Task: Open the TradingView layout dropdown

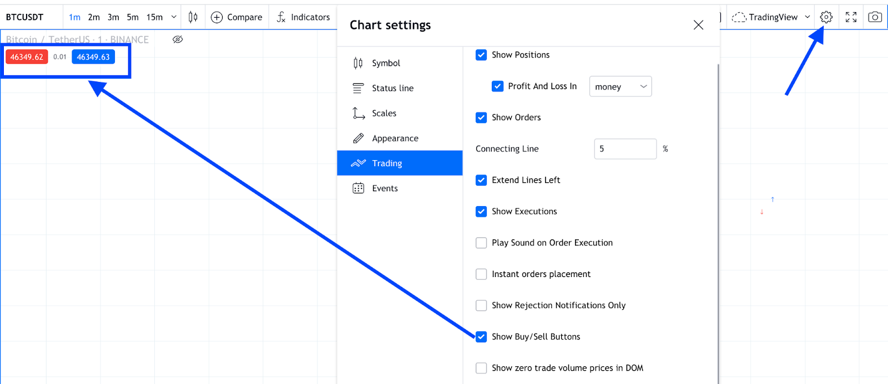Action: (x=808, y=17)
